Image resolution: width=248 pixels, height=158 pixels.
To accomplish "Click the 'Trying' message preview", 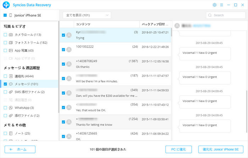I will pyautogui.click(x=80, y=38).
